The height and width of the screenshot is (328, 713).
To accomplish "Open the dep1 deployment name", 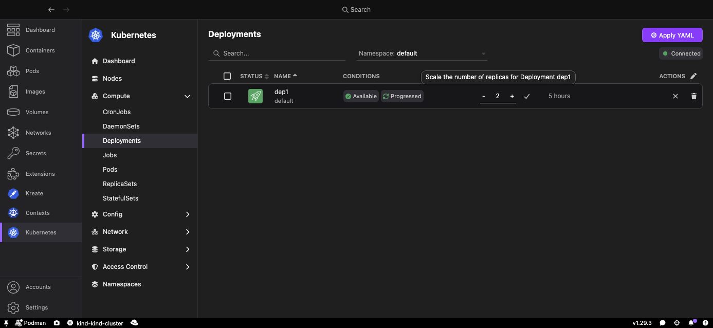I will (x=282, y=92).
